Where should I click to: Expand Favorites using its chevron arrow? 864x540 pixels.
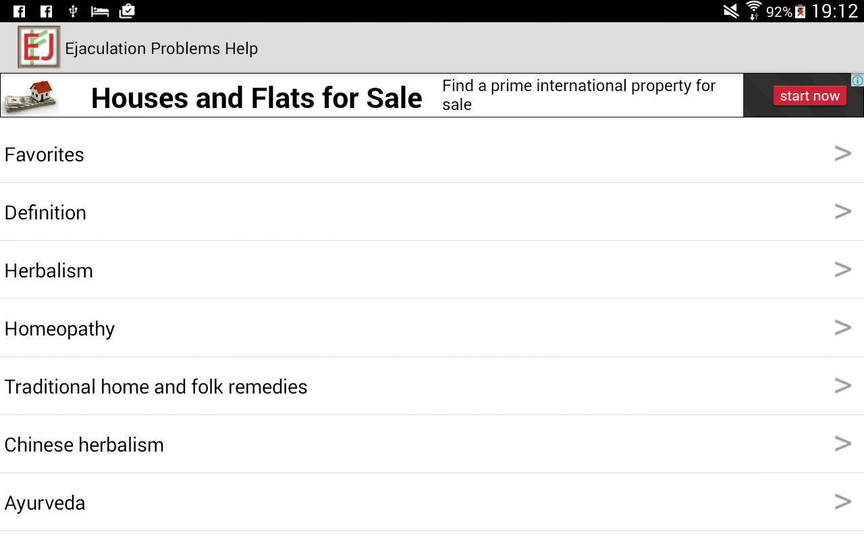[842, 154]
